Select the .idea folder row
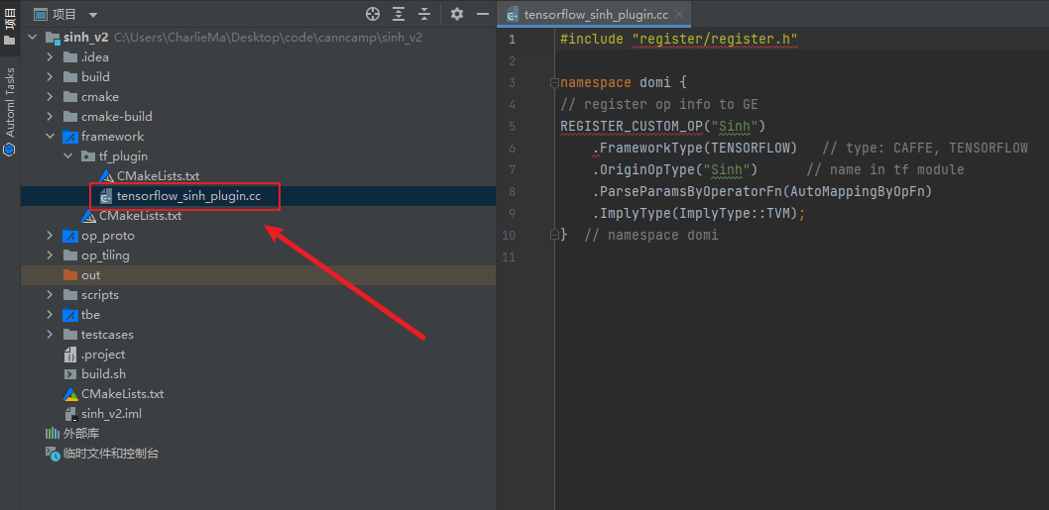 pyautogui.click(x=258, y=56)
